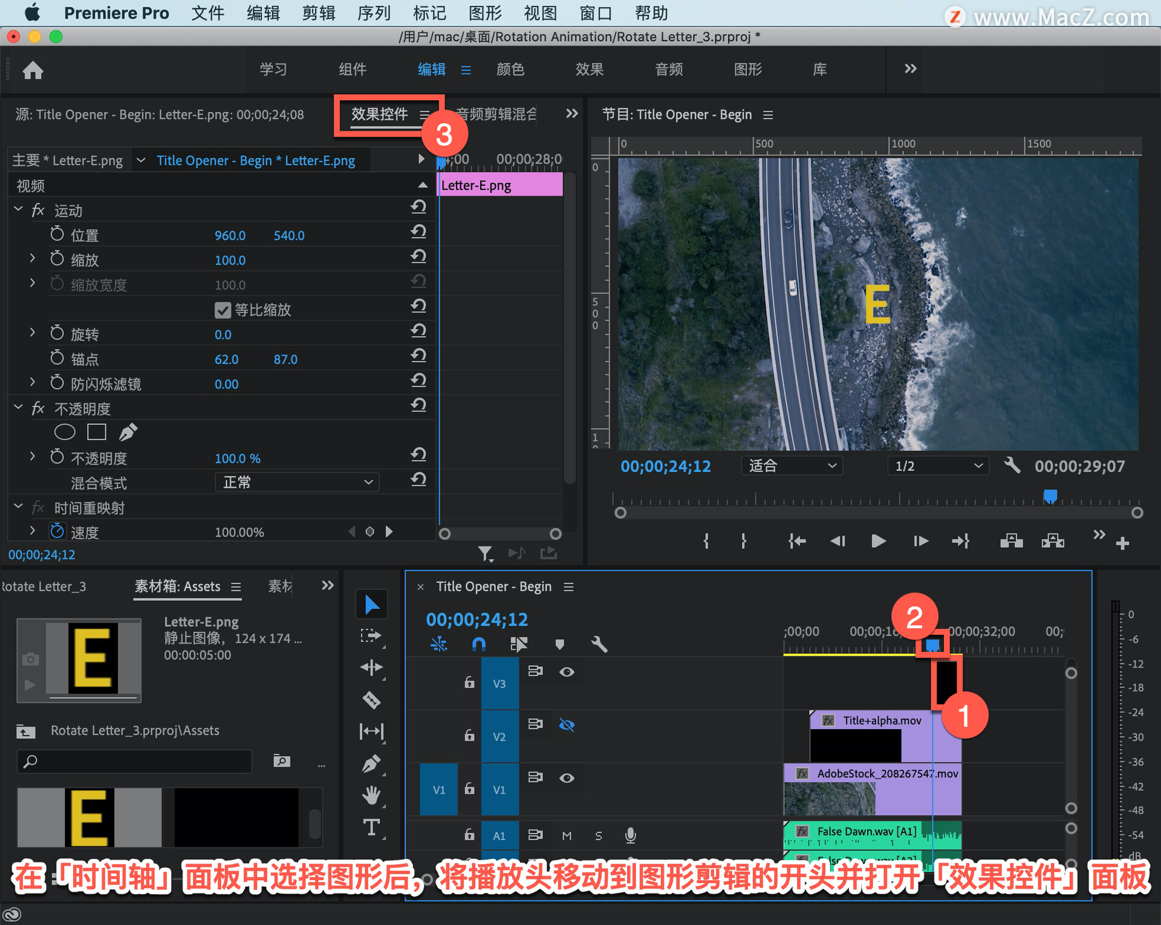This screenshot has width=1161, height=925.
Task: Toggle stopwatch animation for 旋转
Action: pos(57,334)
